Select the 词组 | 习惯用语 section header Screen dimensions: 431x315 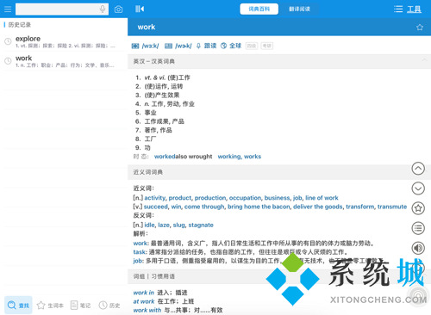point(279,276)
